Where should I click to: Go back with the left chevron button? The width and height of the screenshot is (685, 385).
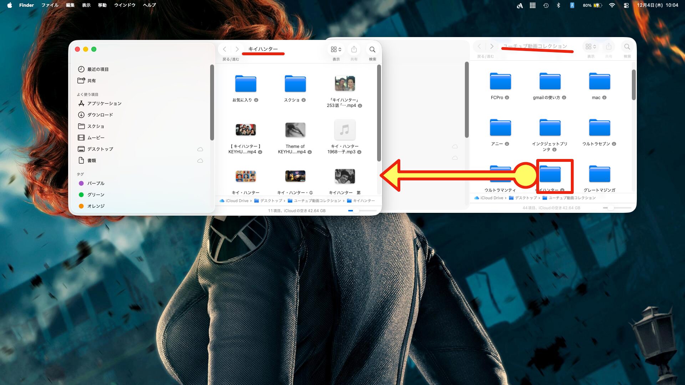tap(224, 50)
